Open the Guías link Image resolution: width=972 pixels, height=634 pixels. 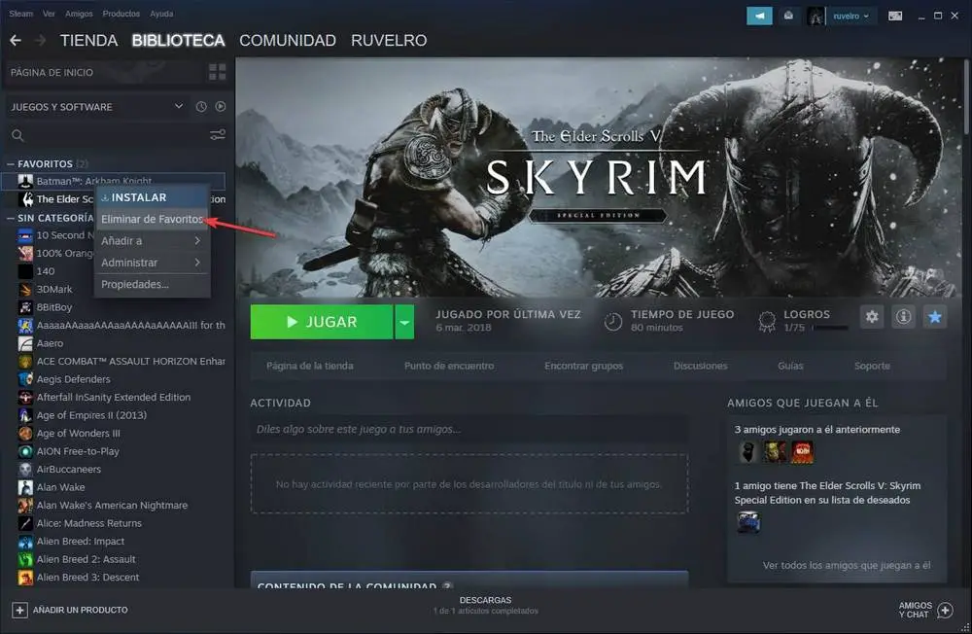click(x=790, y=366)
